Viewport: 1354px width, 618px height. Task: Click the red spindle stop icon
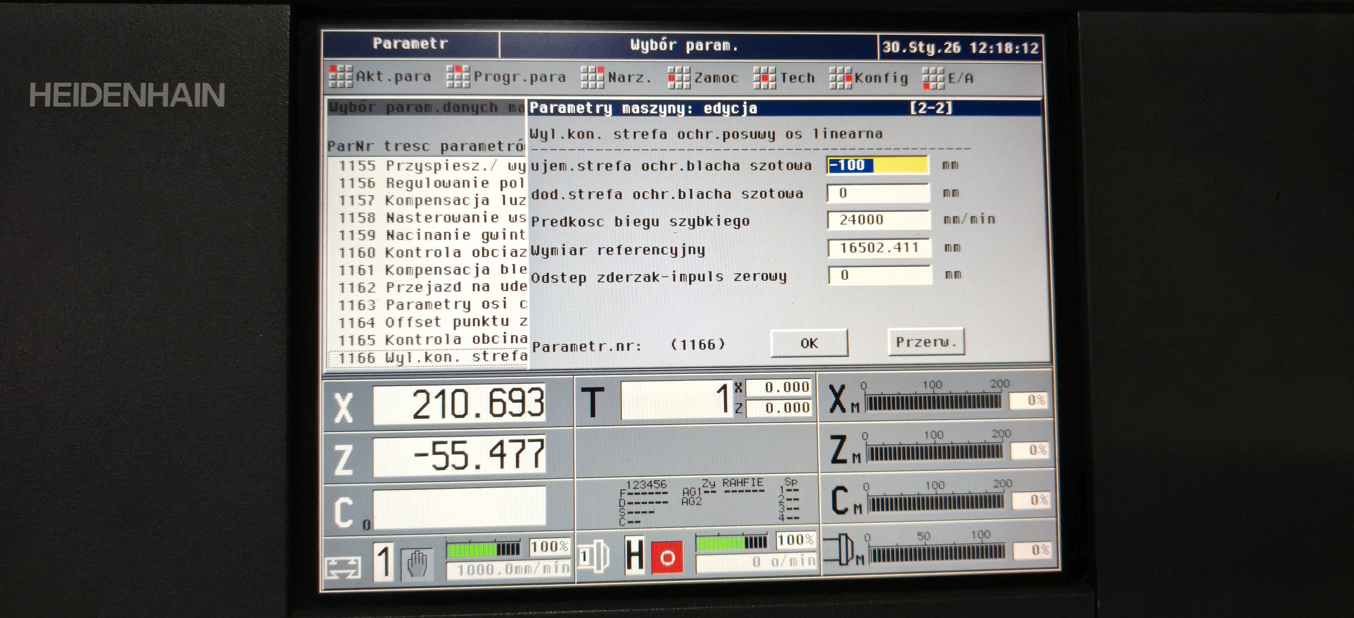pyautogui.click(x=667, y=557)
